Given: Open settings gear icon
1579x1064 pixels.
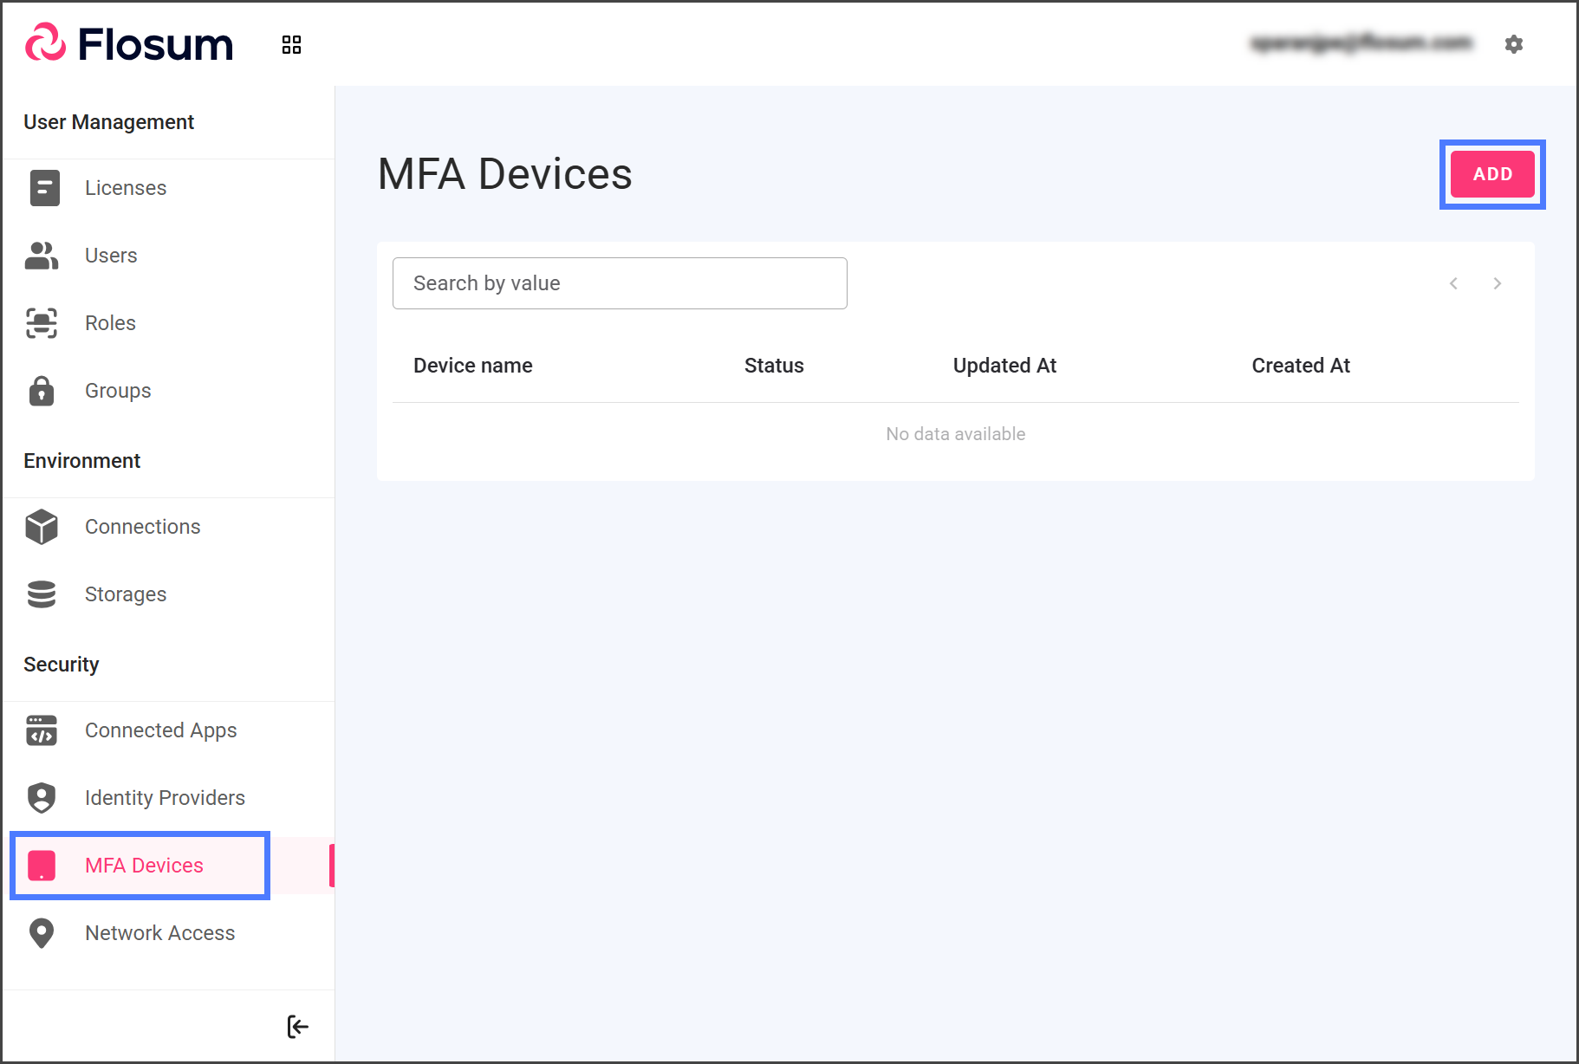Looking at the screenshot, I should pyautogui.click(x=1513, y=44).
